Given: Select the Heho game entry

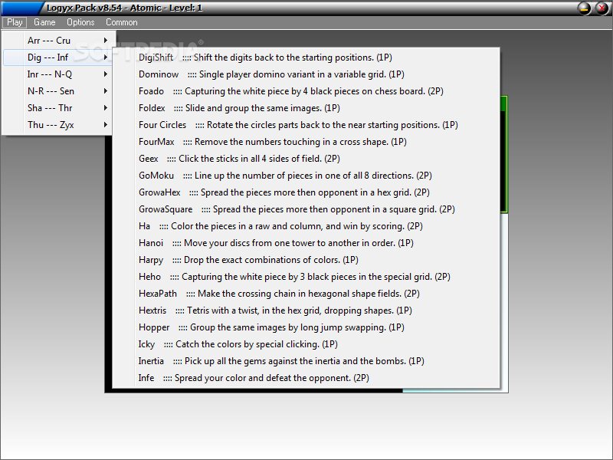Looking at the screenshot, I should point(306,276).
